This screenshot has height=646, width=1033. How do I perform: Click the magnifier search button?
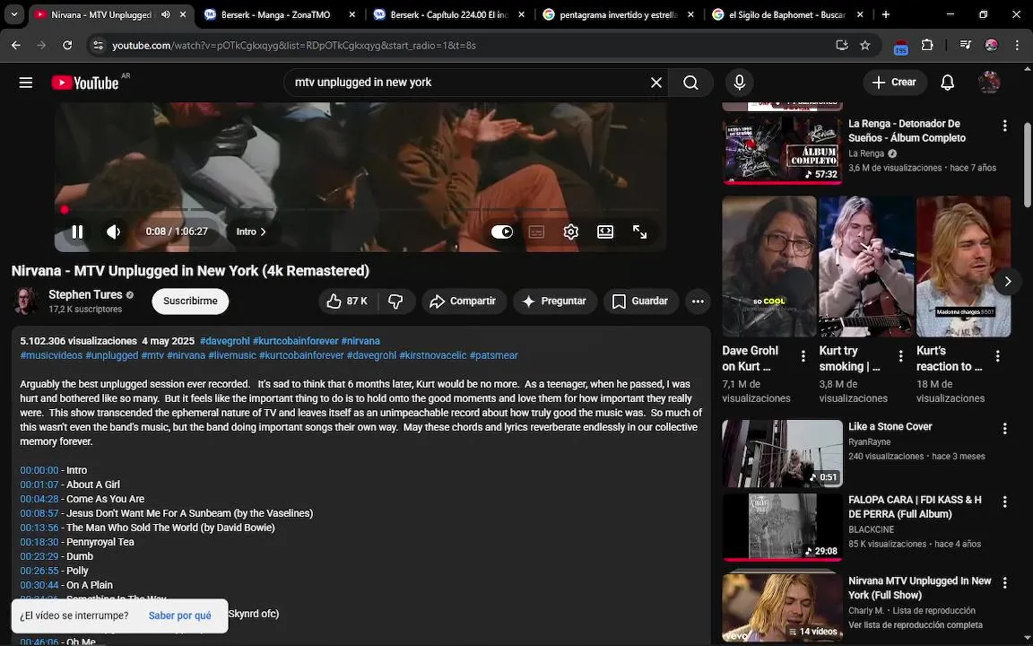pyautogui.click(x=690, y=83)
